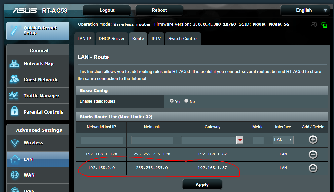334x192 pixels.
Task: Select Yes for Enable static routes
Action: (x=172, y=101)
